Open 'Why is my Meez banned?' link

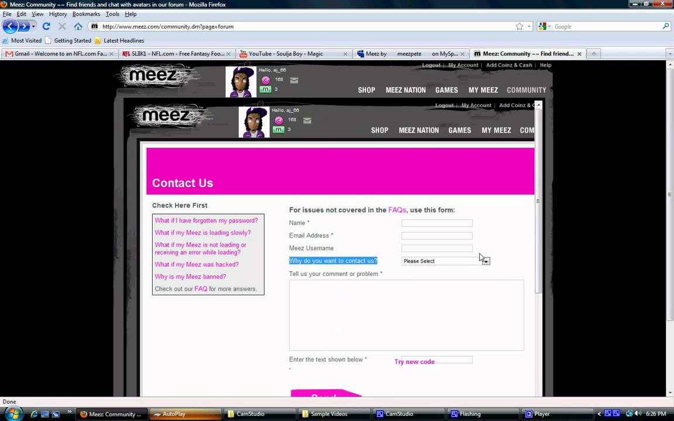coord(190,277)
